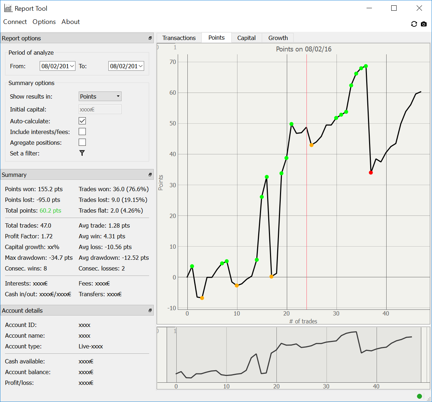Click the peak green marker near 68 points
The image size is (432, 402).
click(x=366, y=66)
